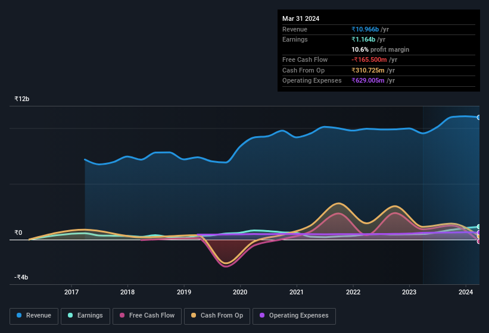Viewport: 489px width, 333px height.
Task: Click the 2022 x-axis year label
Action: [353, 292]
